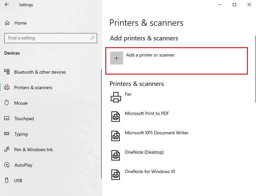
Task: Minimize the Settings window
Action: pyautogui.click(x=220, y=5)
